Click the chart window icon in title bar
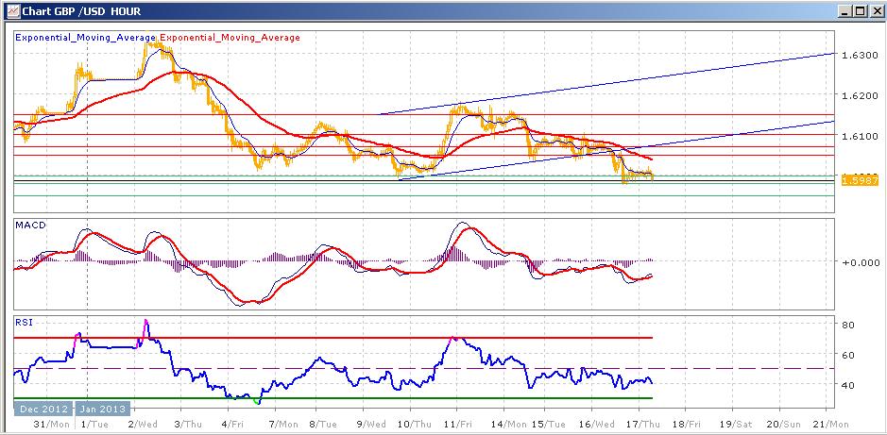This screenshot has width=887, height=435. coord(11,10)
